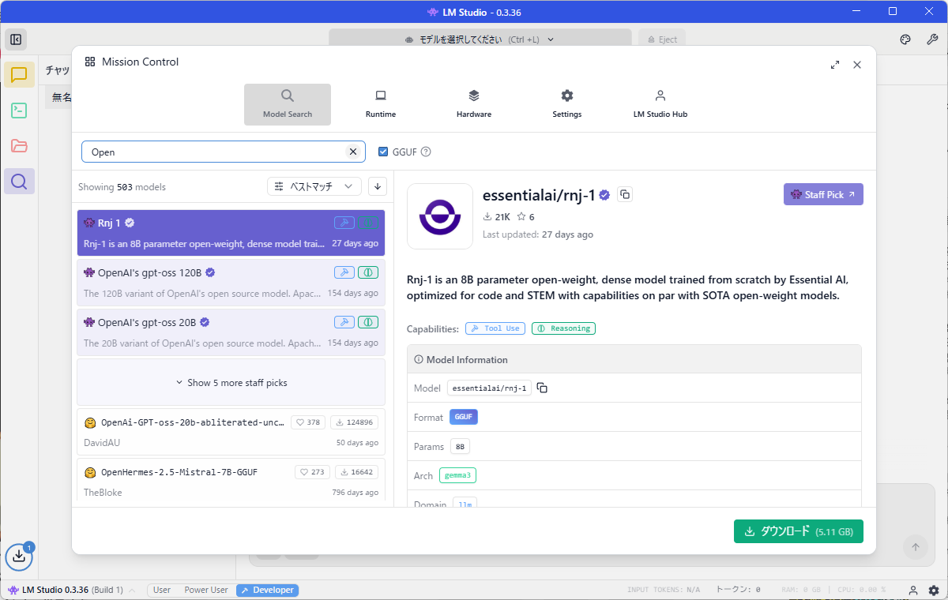
Task: Expand Mission Control to full screen
Action: 835,65
